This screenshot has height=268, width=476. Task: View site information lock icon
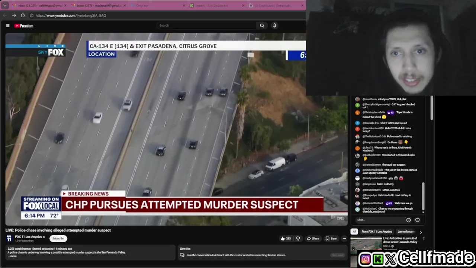[x=32, y=15]
